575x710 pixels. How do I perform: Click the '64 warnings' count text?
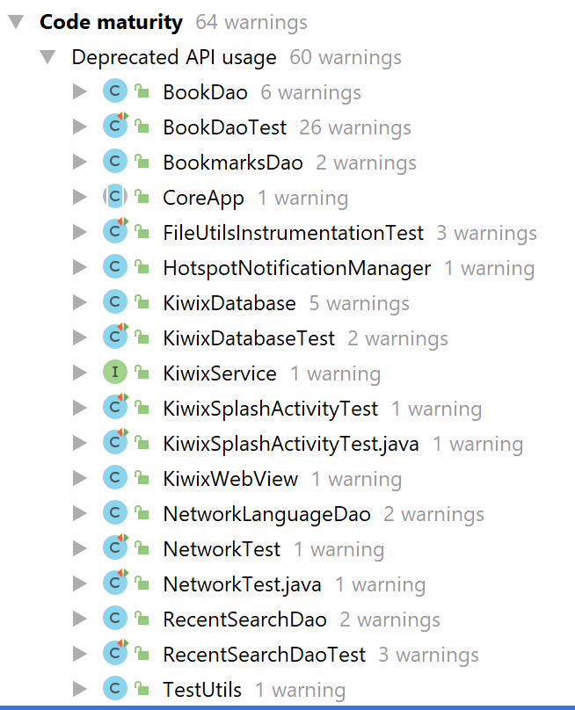pyautogui.click(x=251, y=22)
